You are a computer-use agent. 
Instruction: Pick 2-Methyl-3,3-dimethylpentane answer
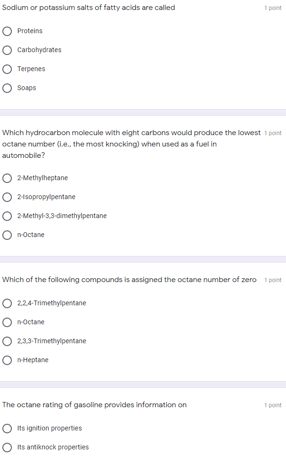7,216
